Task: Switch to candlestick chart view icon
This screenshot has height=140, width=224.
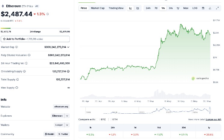Action: pyautogui.click(x=138, y=8)
